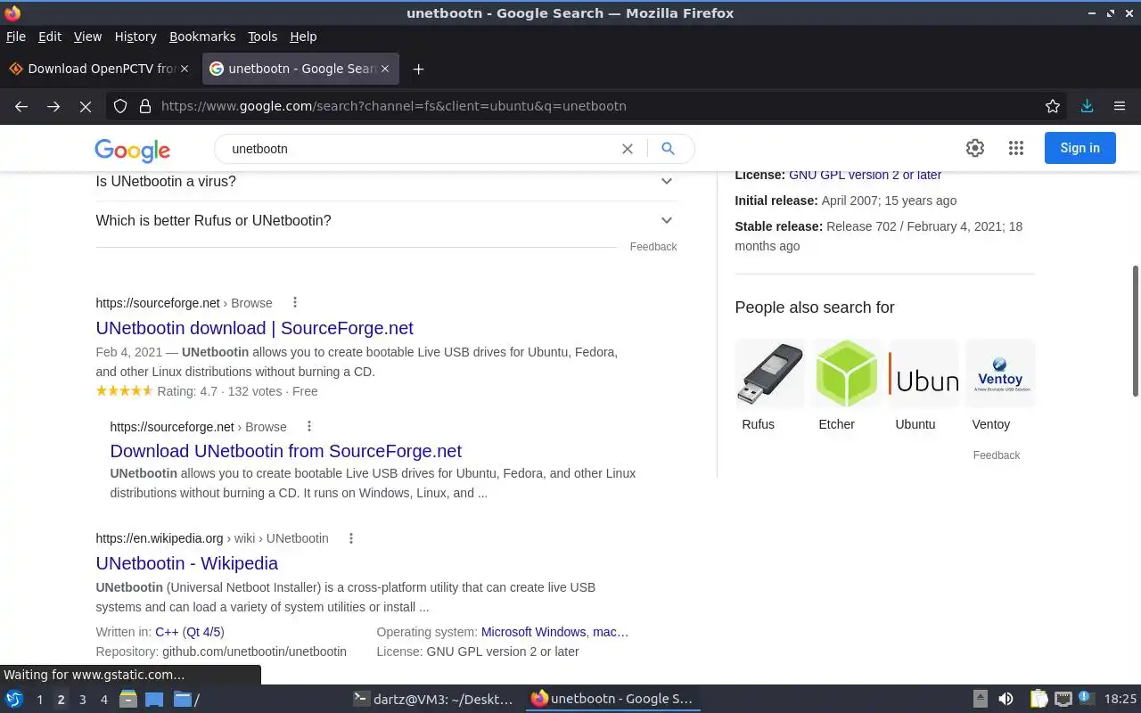Open the Etcher suggestion thumbnail
1141x713 pixels.
(846, 373)
